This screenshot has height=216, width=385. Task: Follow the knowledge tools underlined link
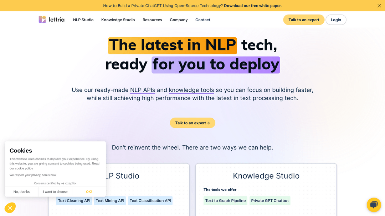(191, 90)
